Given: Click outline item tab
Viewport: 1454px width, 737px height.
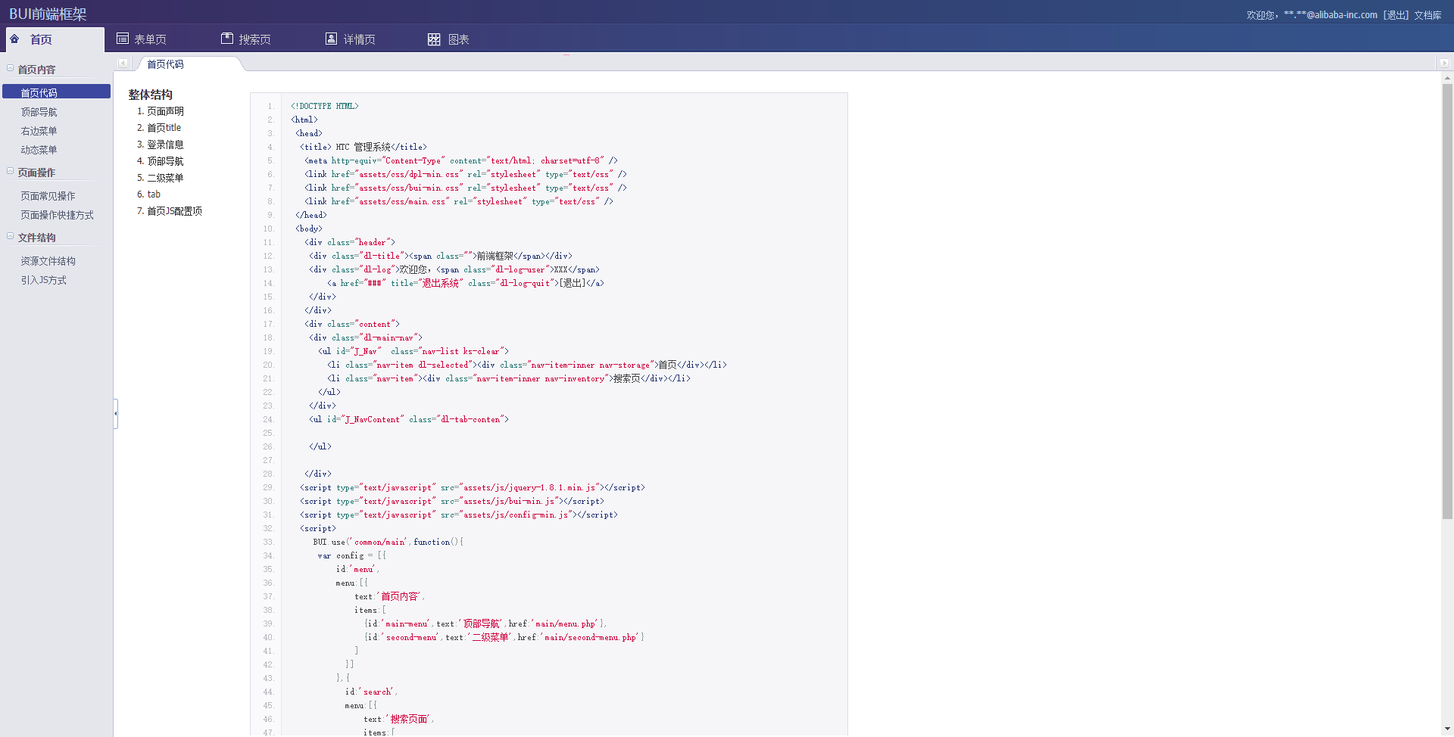Looking at the screenshot, I should 154,194.
